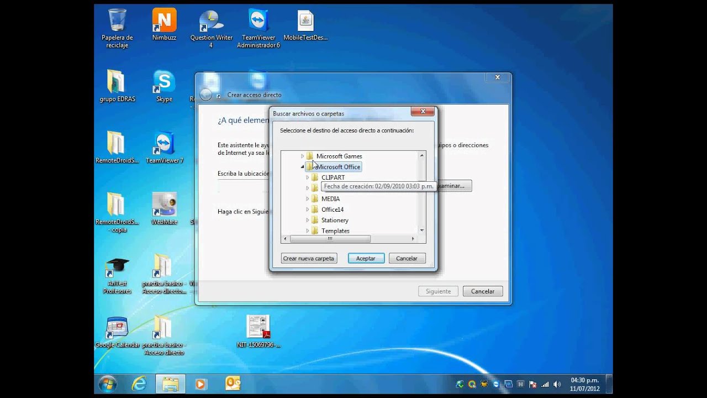Click horizontal scrollbar right arrow in tree
The image size is (707, 398).
coord(413,239)
